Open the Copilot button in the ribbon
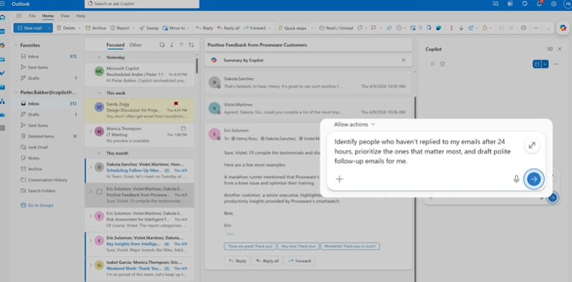This screenshot has height=282, width=572. 563,28
